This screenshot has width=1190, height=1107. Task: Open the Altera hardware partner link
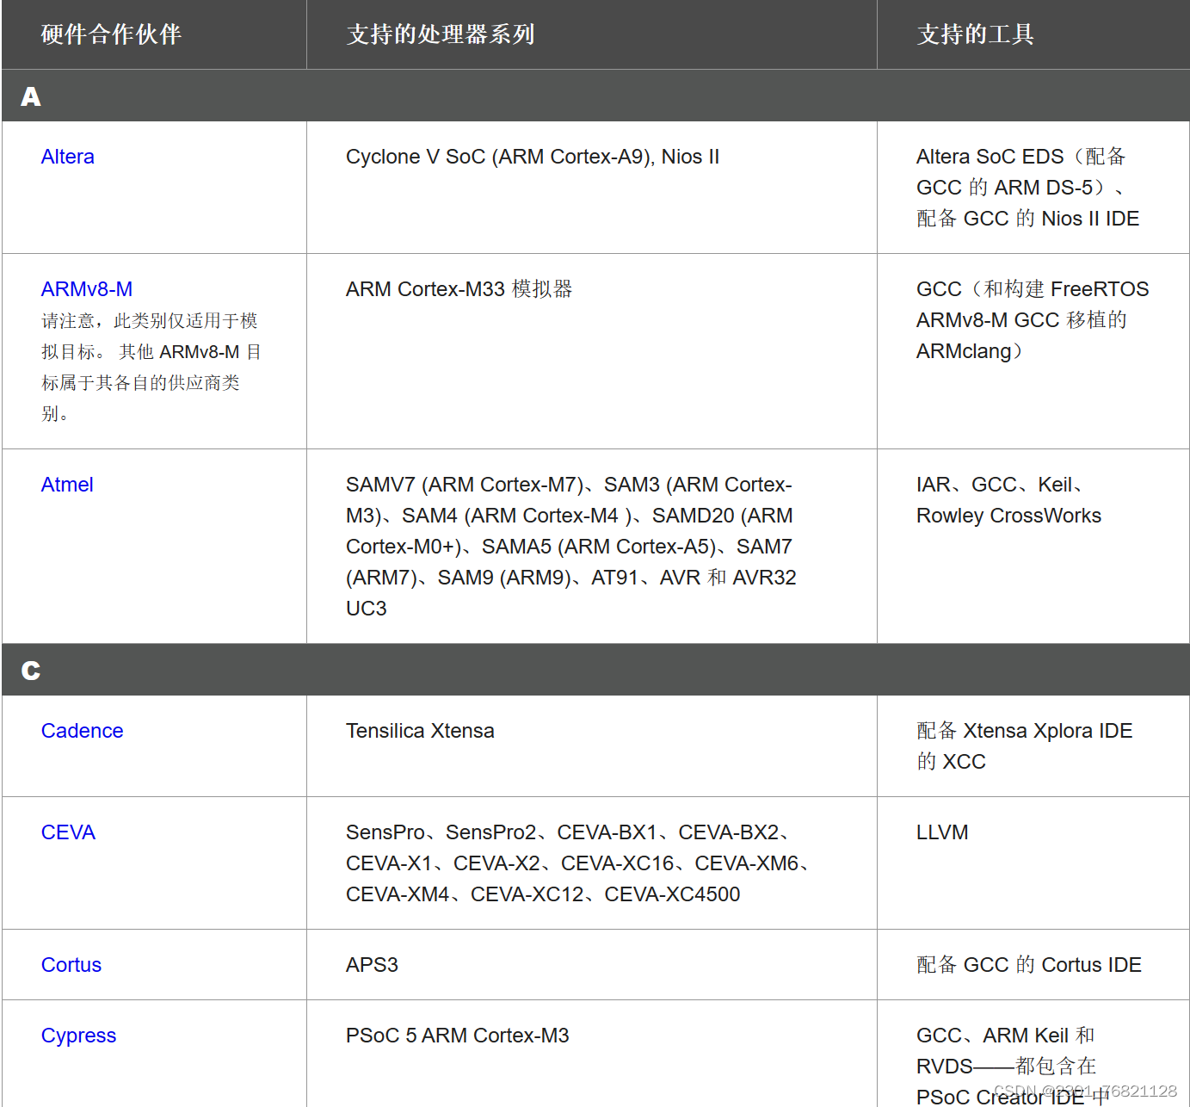click(67, 156)
